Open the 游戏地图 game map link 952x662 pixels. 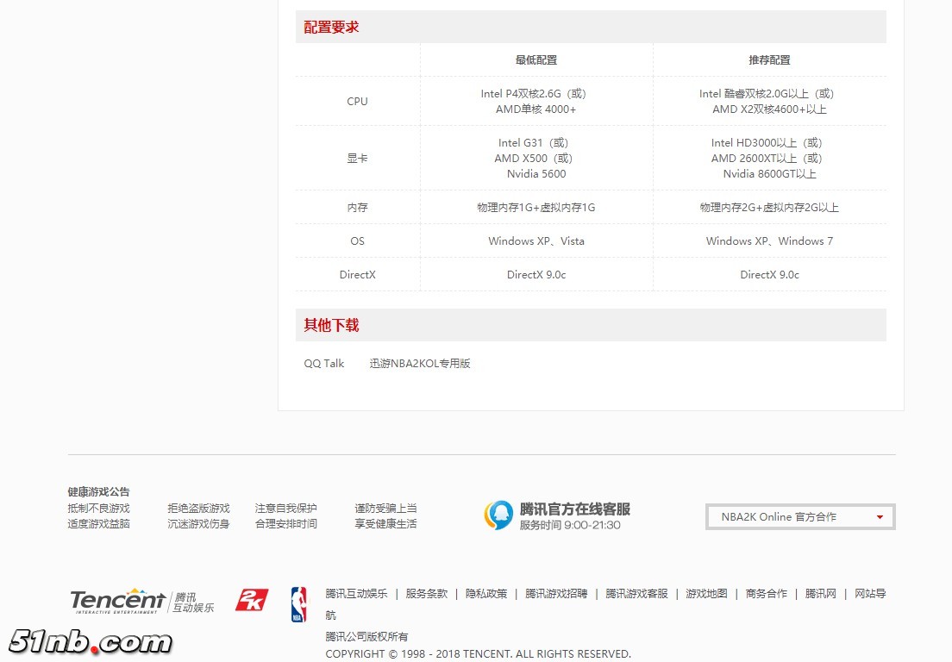coord(706,594)
